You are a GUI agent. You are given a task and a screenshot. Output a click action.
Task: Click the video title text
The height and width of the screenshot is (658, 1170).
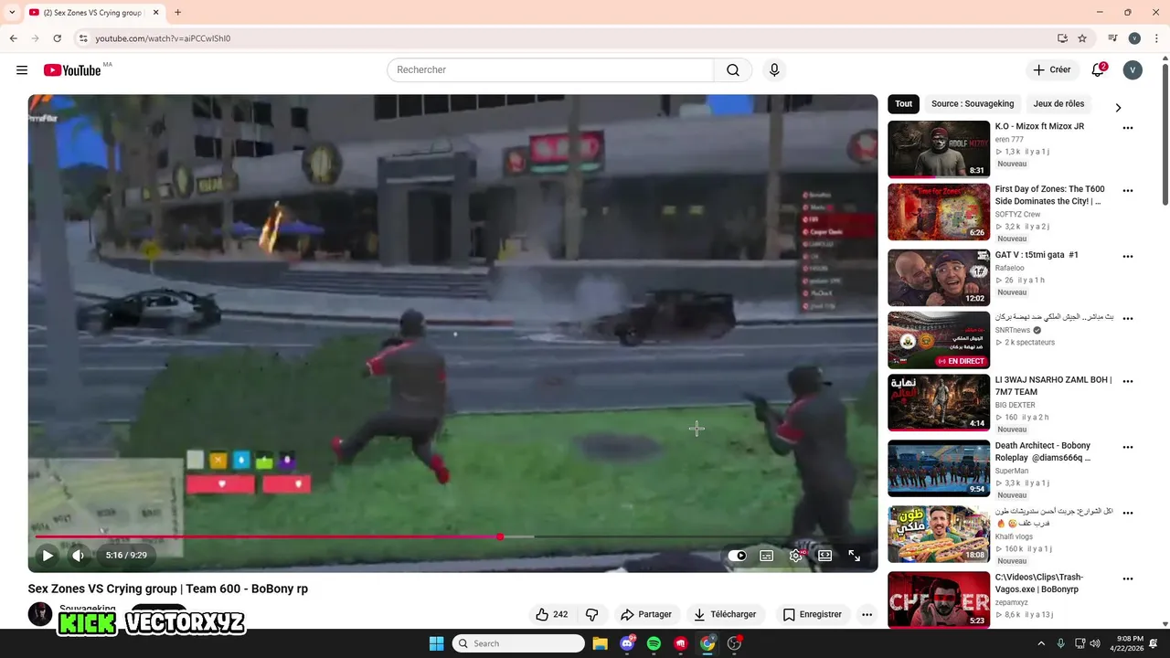[x=168, y=589]
